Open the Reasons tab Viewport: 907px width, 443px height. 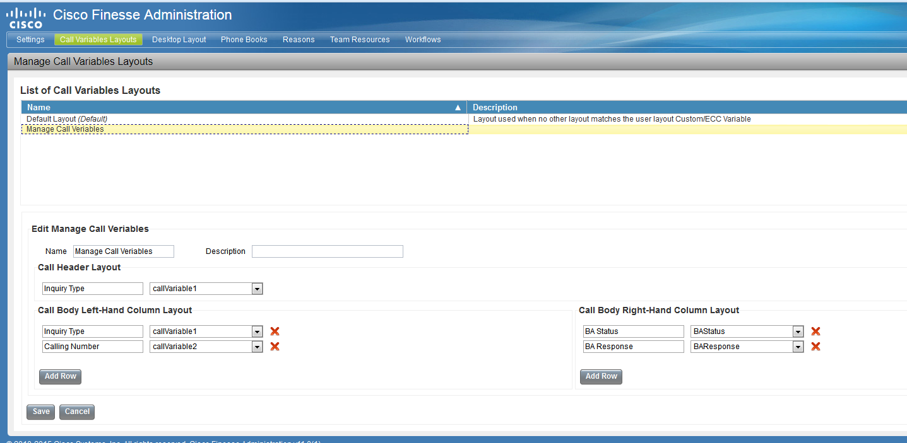[x=299, y=40]
